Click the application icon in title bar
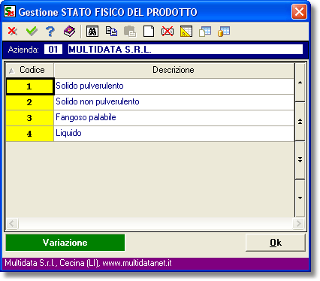320x281 pixels. tap(10, 12)
